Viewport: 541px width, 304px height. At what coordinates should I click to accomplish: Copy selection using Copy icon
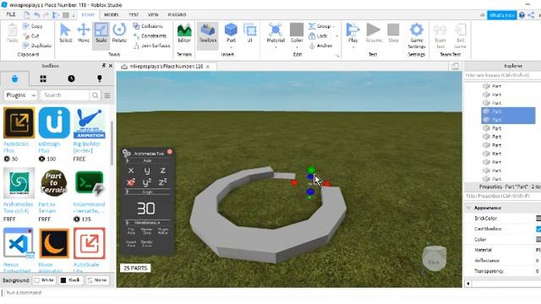tap(32, 26)
